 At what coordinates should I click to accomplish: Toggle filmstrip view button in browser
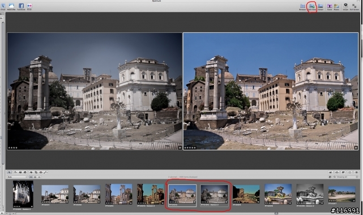31,177
